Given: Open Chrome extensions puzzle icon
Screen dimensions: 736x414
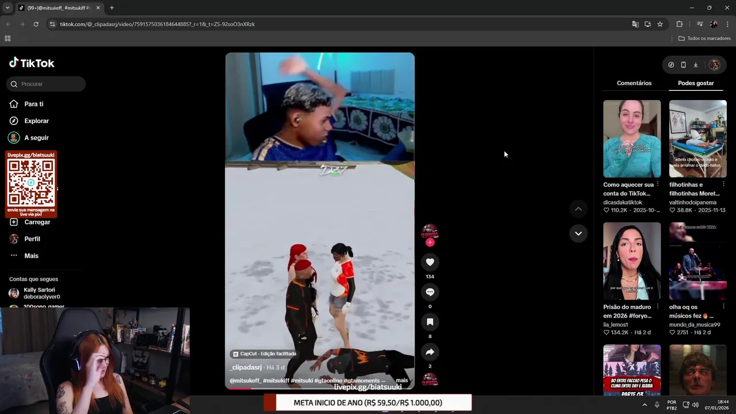Looking at the screenshot, I should click(679, 24).
